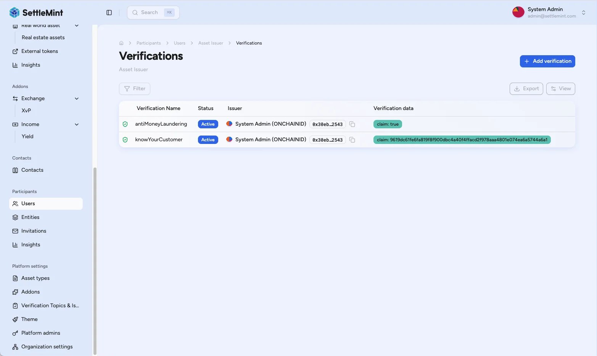The width and height of the screenshot is (597, 356).
Task: Collapse the Income section chevron
Action: click(77, 125)
